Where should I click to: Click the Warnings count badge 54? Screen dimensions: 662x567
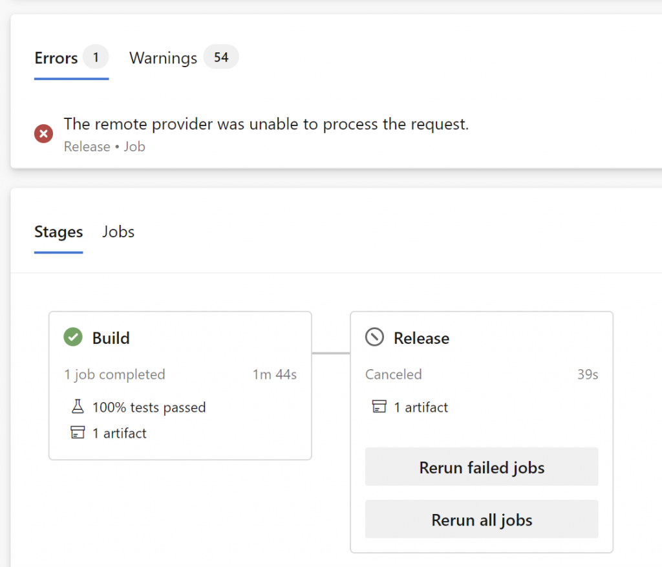[x=221, y=57]
